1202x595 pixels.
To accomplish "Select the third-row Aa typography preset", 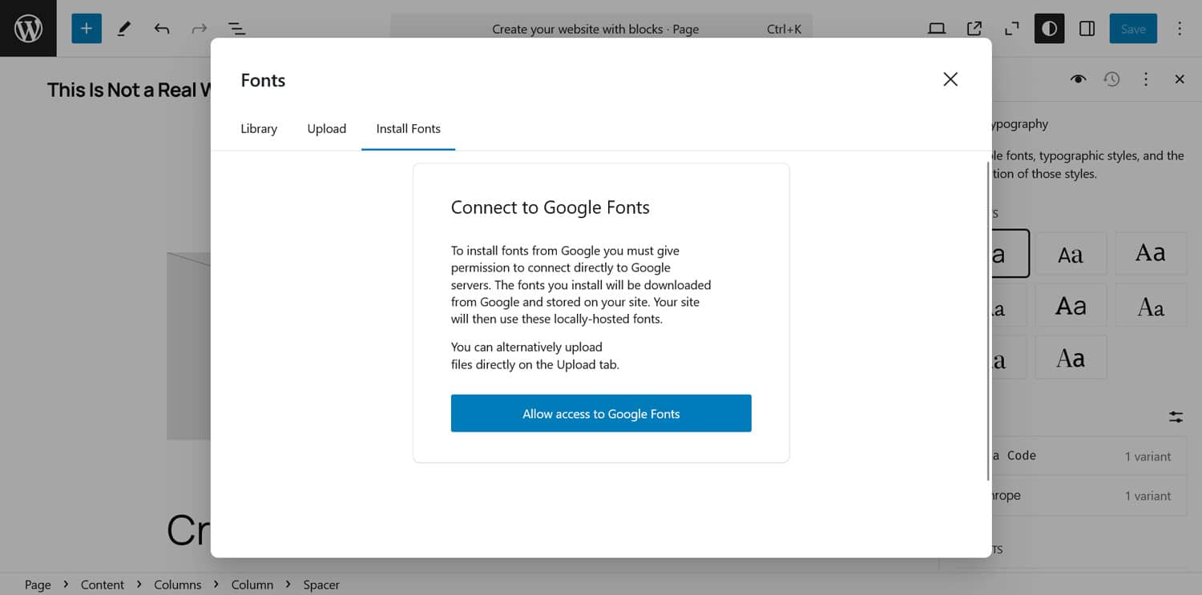I will click(1071, 357).
